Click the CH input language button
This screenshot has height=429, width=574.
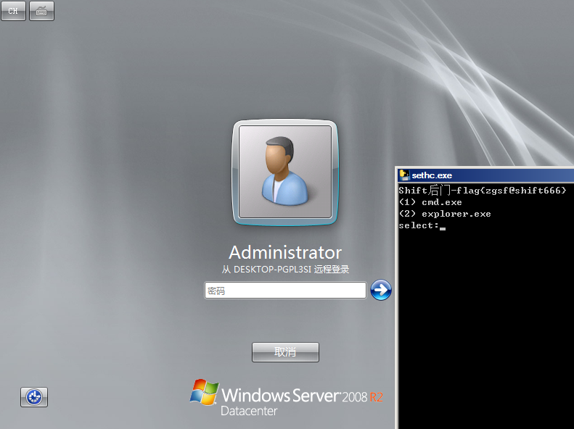click(14, 11)
